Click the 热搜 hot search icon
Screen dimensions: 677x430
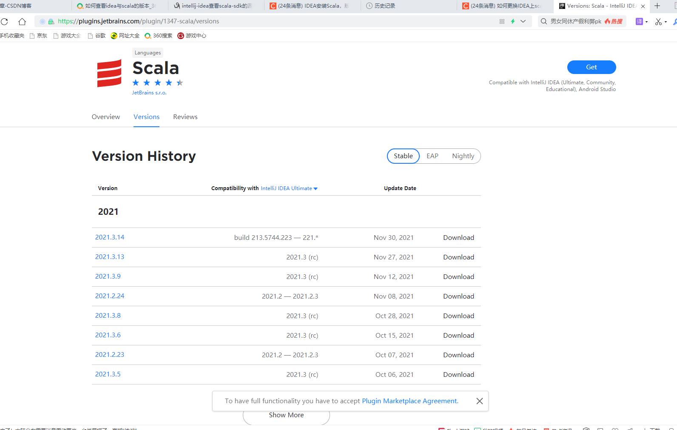tap(614, 21)
